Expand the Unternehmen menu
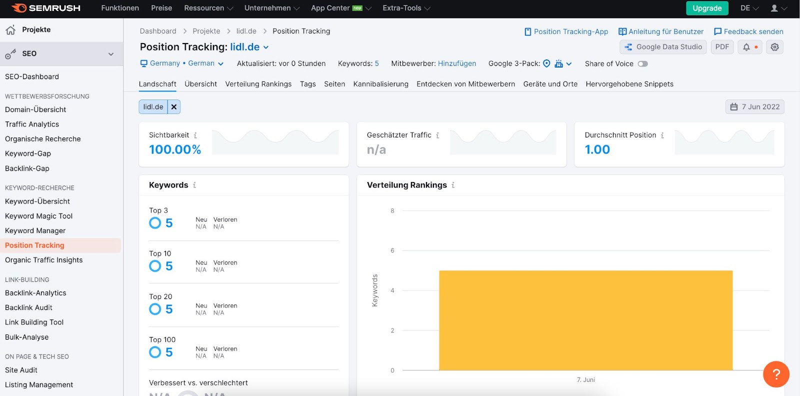The height and width of the screenshot is (396, 800). click(x=272, y=8)
